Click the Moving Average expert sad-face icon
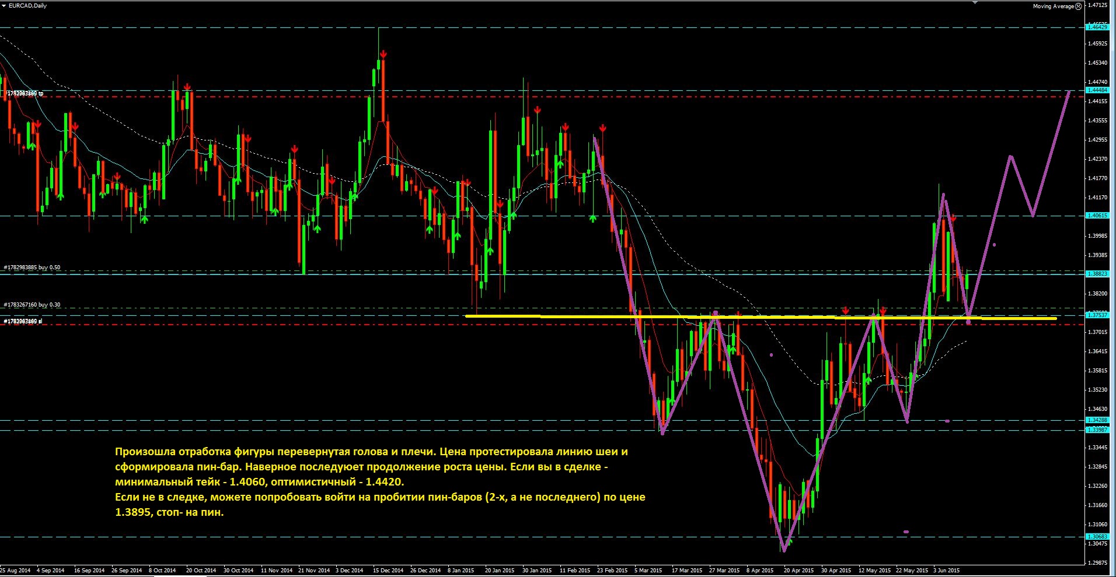The height and width of the screenshot is (577, 1116). point(1078,6)
